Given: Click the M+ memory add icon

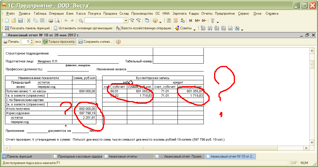Looking at the screenshot, I should coord(197,21).
